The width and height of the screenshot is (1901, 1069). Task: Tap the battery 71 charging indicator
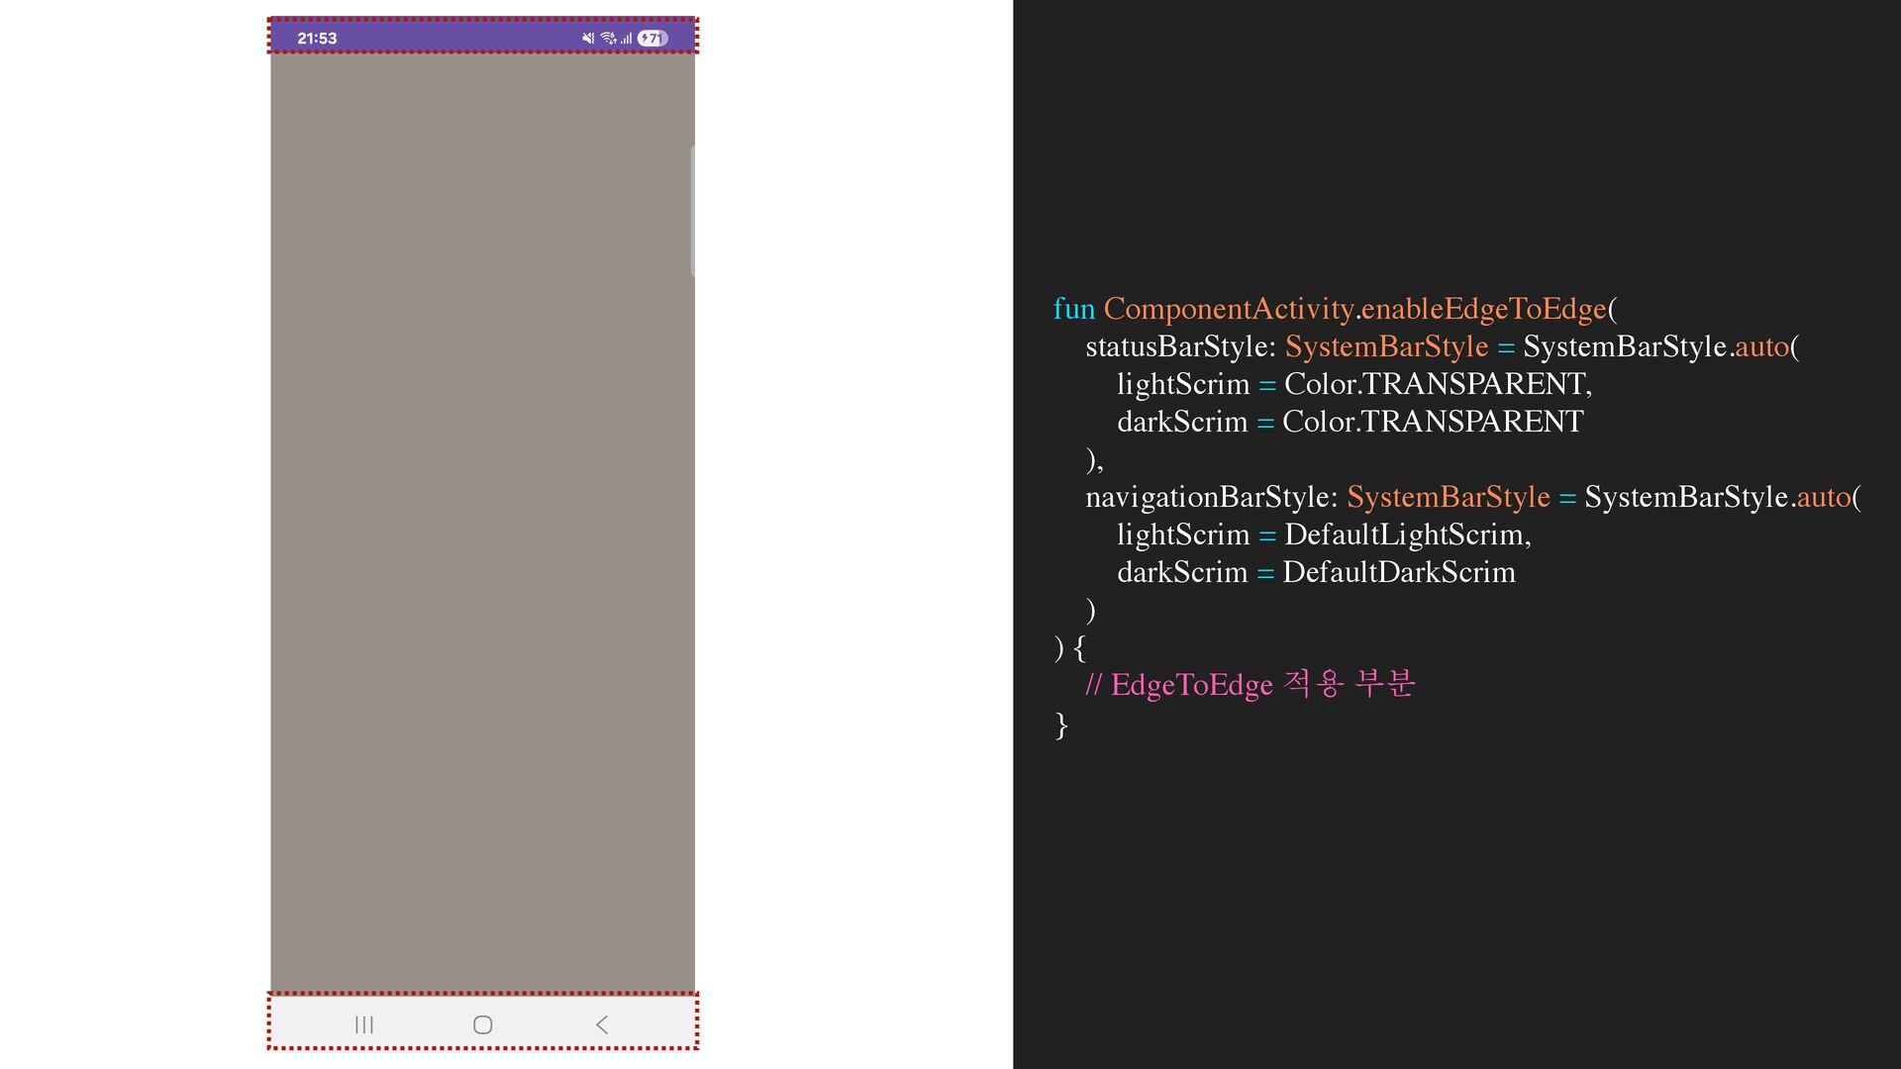pos(652,39)
